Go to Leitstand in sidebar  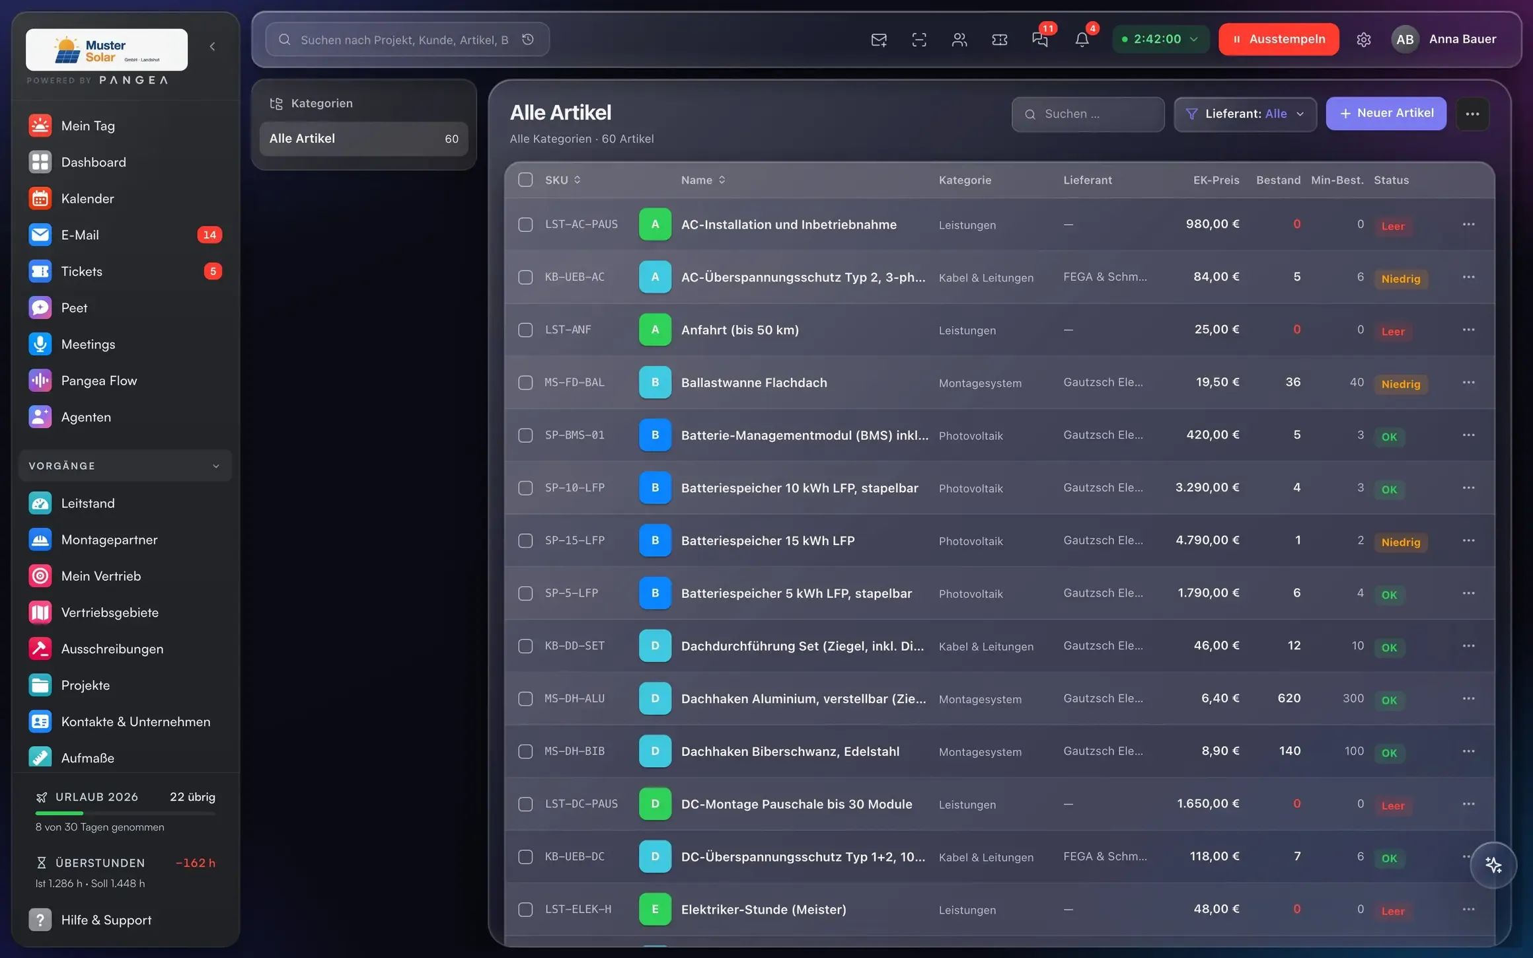click(125, 503)
